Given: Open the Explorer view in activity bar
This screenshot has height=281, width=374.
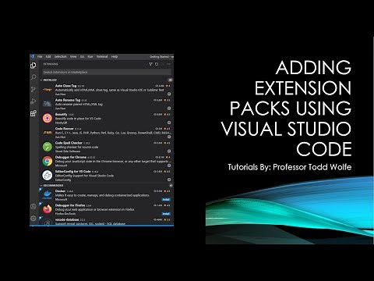Looking at the screenshot, I should click(x=34, y=66).
